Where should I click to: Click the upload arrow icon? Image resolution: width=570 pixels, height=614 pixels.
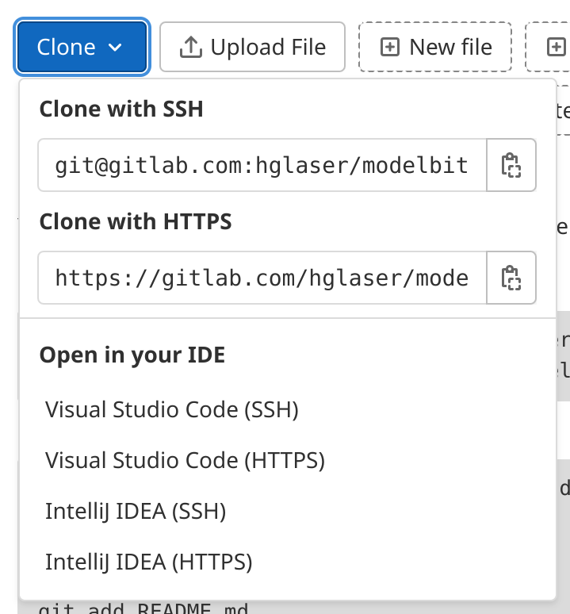190,47
